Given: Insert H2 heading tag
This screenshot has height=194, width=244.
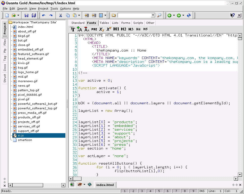Looking at the screenshot, I should pos(123,29).
